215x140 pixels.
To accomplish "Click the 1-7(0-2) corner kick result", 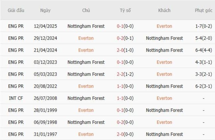I will point(203,26).
